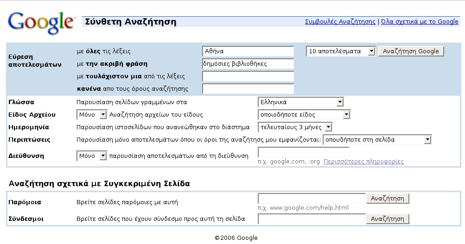The width and height of the screenshot is (465, 244).
Task: Click the Διεύθυνση domain input field
Action: 303,152
